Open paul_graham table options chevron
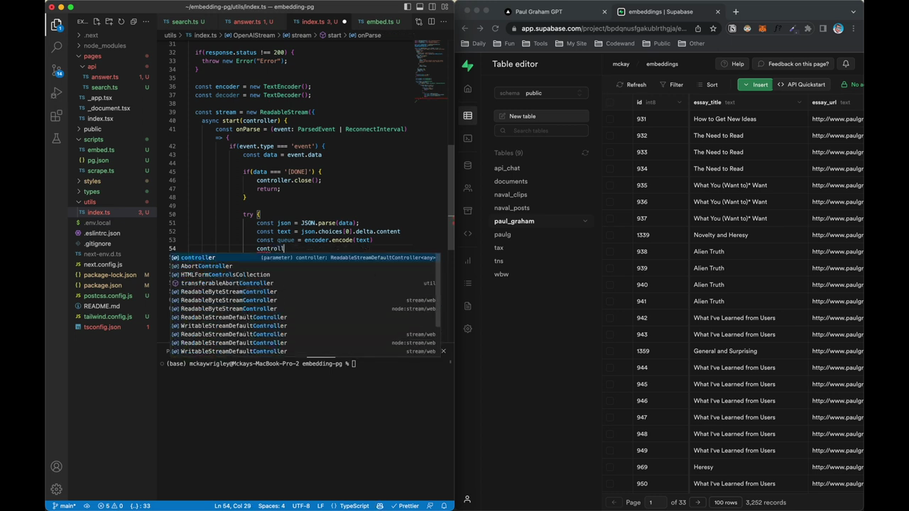 tap(585, 221)
